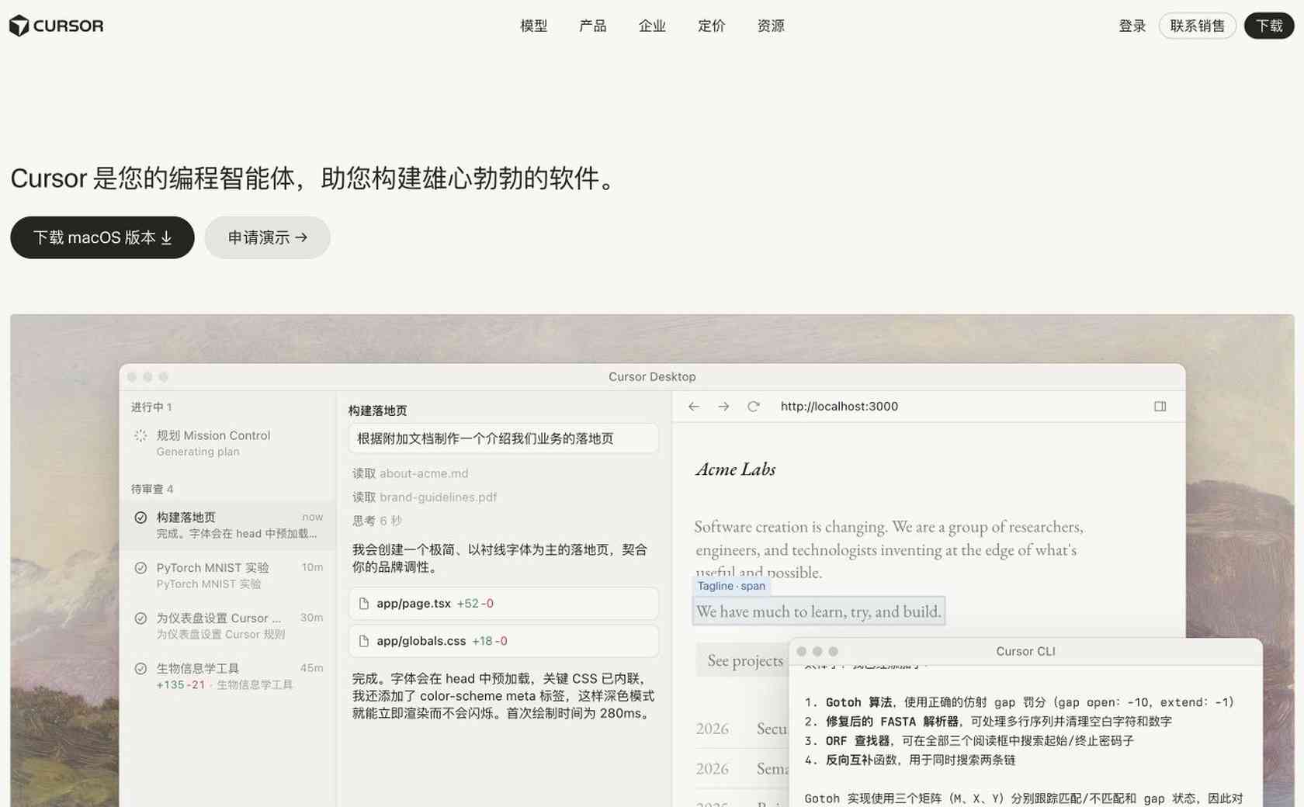Click browser forward arrow in Cursor Desktop
The image size is (1304, 807).
(723, 407)
